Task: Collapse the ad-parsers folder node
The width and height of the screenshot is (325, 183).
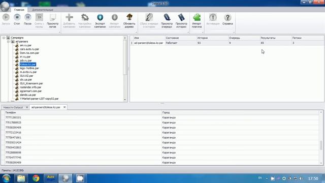Action: pos(8,42)
